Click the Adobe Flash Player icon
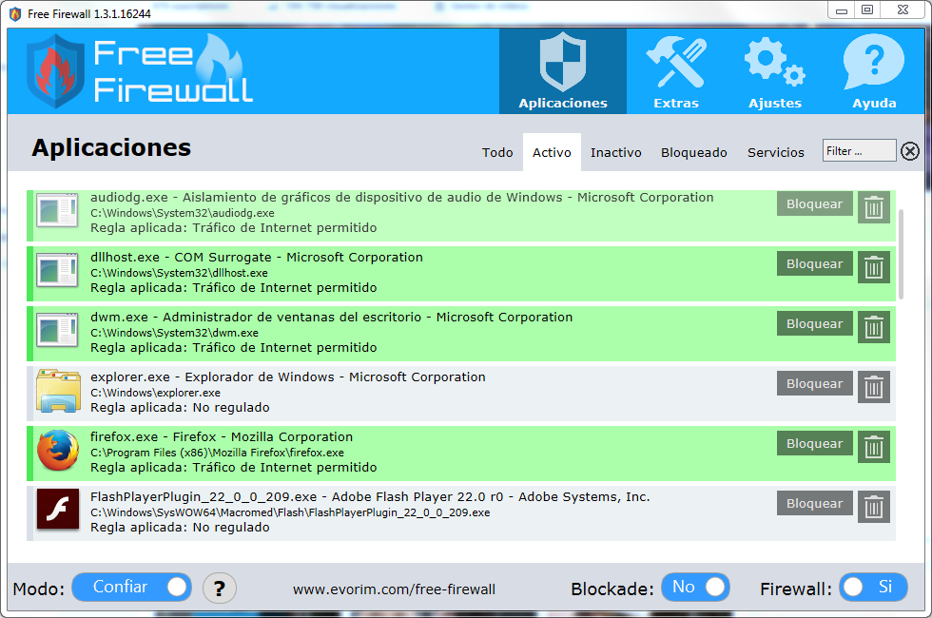 [x=58, y=510]
